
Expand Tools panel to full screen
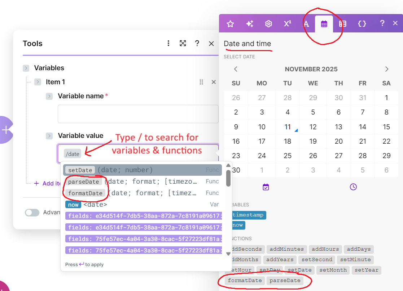coord(183,44)
